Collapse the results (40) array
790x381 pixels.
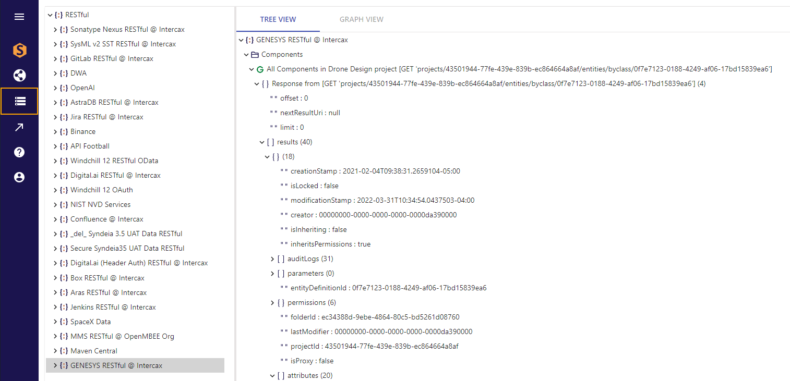pos(262,142)
